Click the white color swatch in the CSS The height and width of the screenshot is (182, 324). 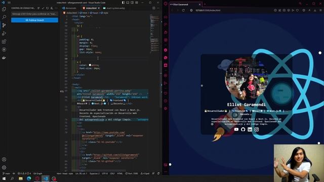pos(90,65)
